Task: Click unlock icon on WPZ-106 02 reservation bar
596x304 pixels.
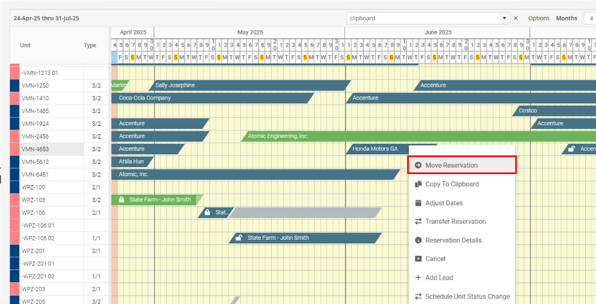Action: click(x=239, y=238)
